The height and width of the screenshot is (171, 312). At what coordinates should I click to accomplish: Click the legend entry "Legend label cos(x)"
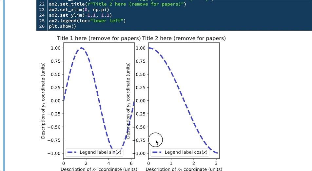pyautogui.click(x=186, y=152)
